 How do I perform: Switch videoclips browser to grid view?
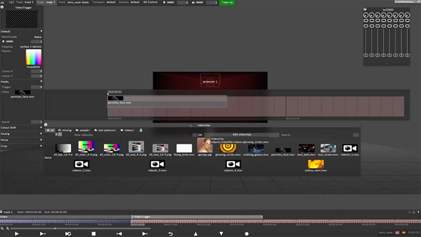click(60, 135)
